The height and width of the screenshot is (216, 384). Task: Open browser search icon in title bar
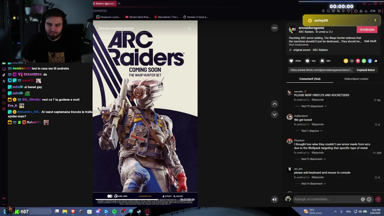(x=364, y=4)
